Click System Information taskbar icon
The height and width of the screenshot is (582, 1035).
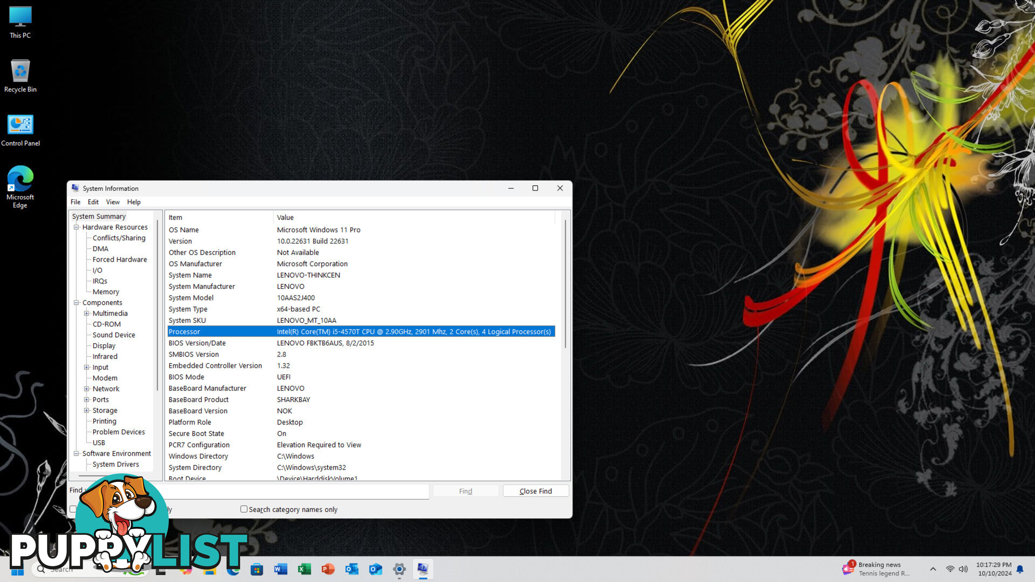click(x=423, y=569)
